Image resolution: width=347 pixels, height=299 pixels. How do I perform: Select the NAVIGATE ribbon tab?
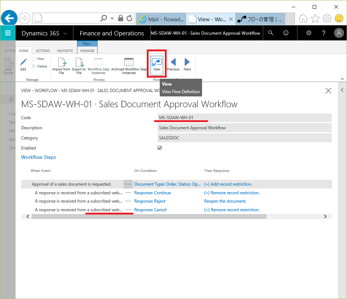(x=65, y=51)
